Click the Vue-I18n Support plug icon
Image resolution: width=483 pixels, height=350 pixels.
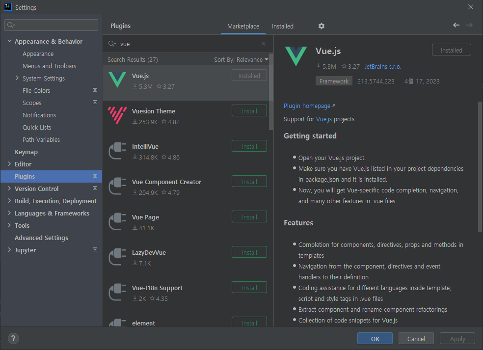[117, 292]
